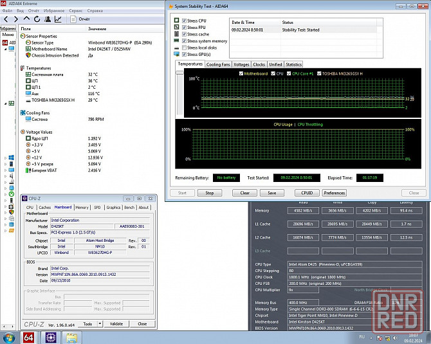The image size is (431, 344).
Task: Click the Validate button in CPU-Z
Action: coord(116,324)
